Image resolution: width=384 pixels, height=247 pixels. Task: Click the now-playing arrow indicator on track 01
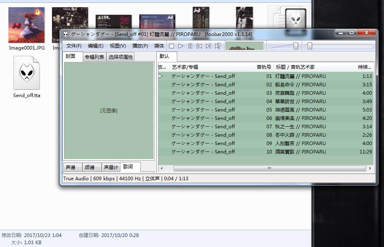pyautogui.click(x=161, y=76)
